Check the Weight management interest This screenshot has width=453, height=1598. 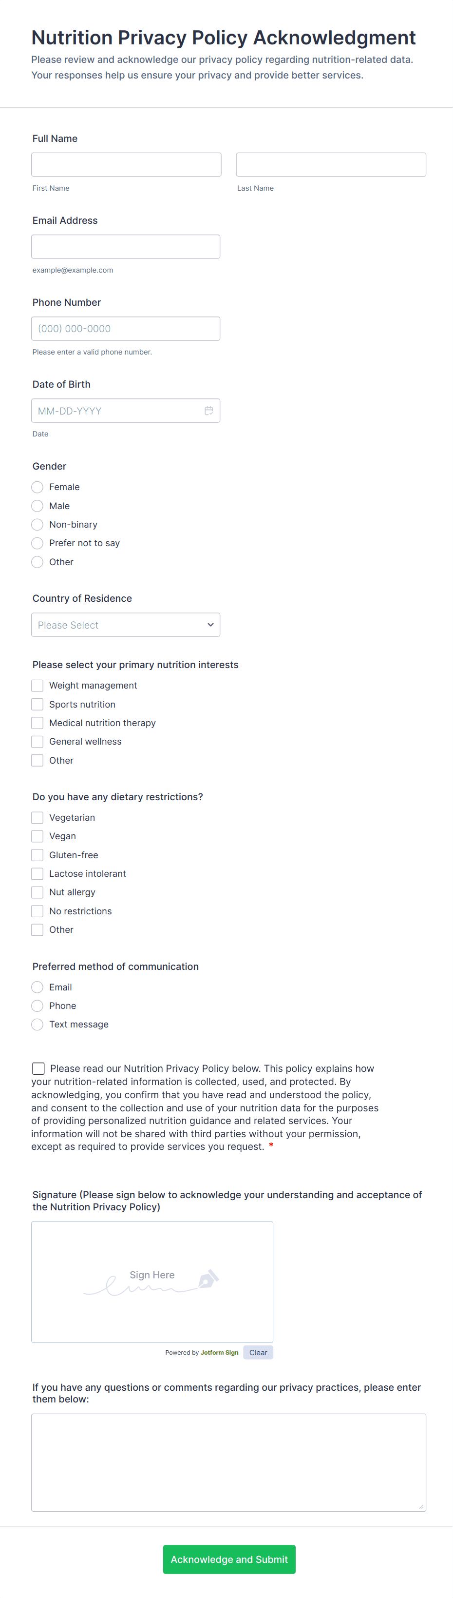coord(38,686)
